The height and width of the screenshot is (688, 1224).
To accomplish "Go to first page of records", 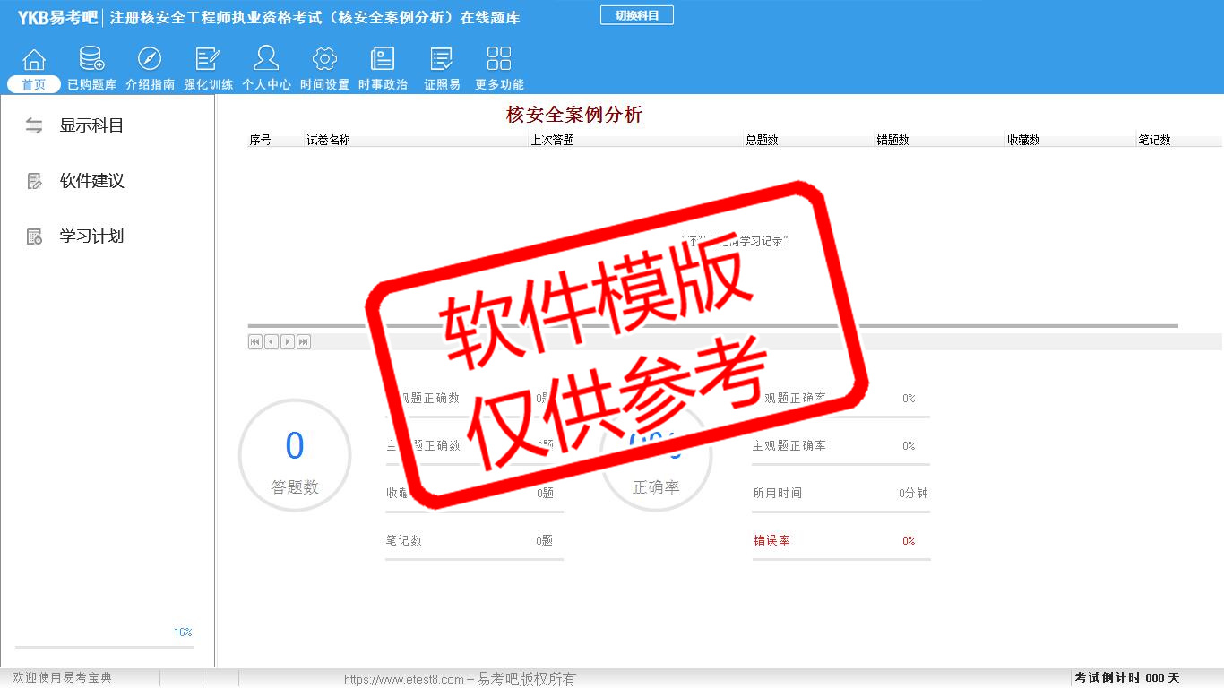I will click(255, 341).
